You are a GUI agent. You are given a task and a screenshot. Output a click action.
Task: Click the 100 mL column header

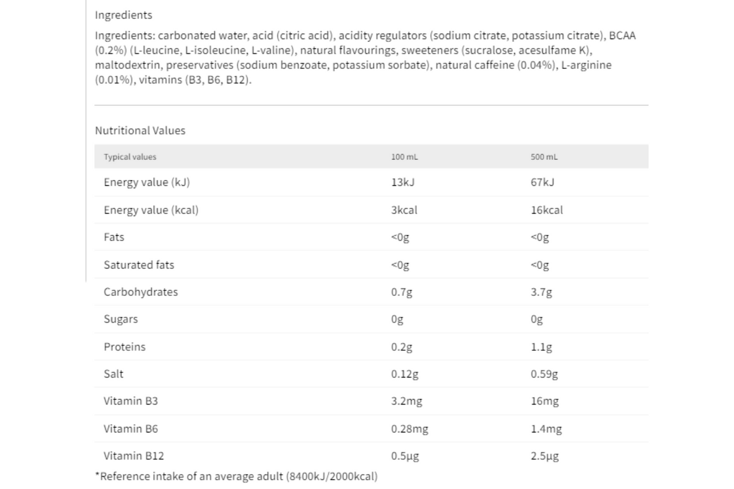404,157
